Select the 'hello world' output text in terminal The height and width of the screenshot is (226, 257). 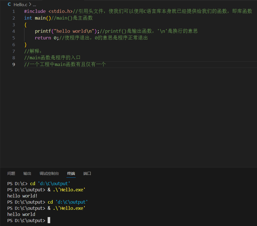[21, 214]
